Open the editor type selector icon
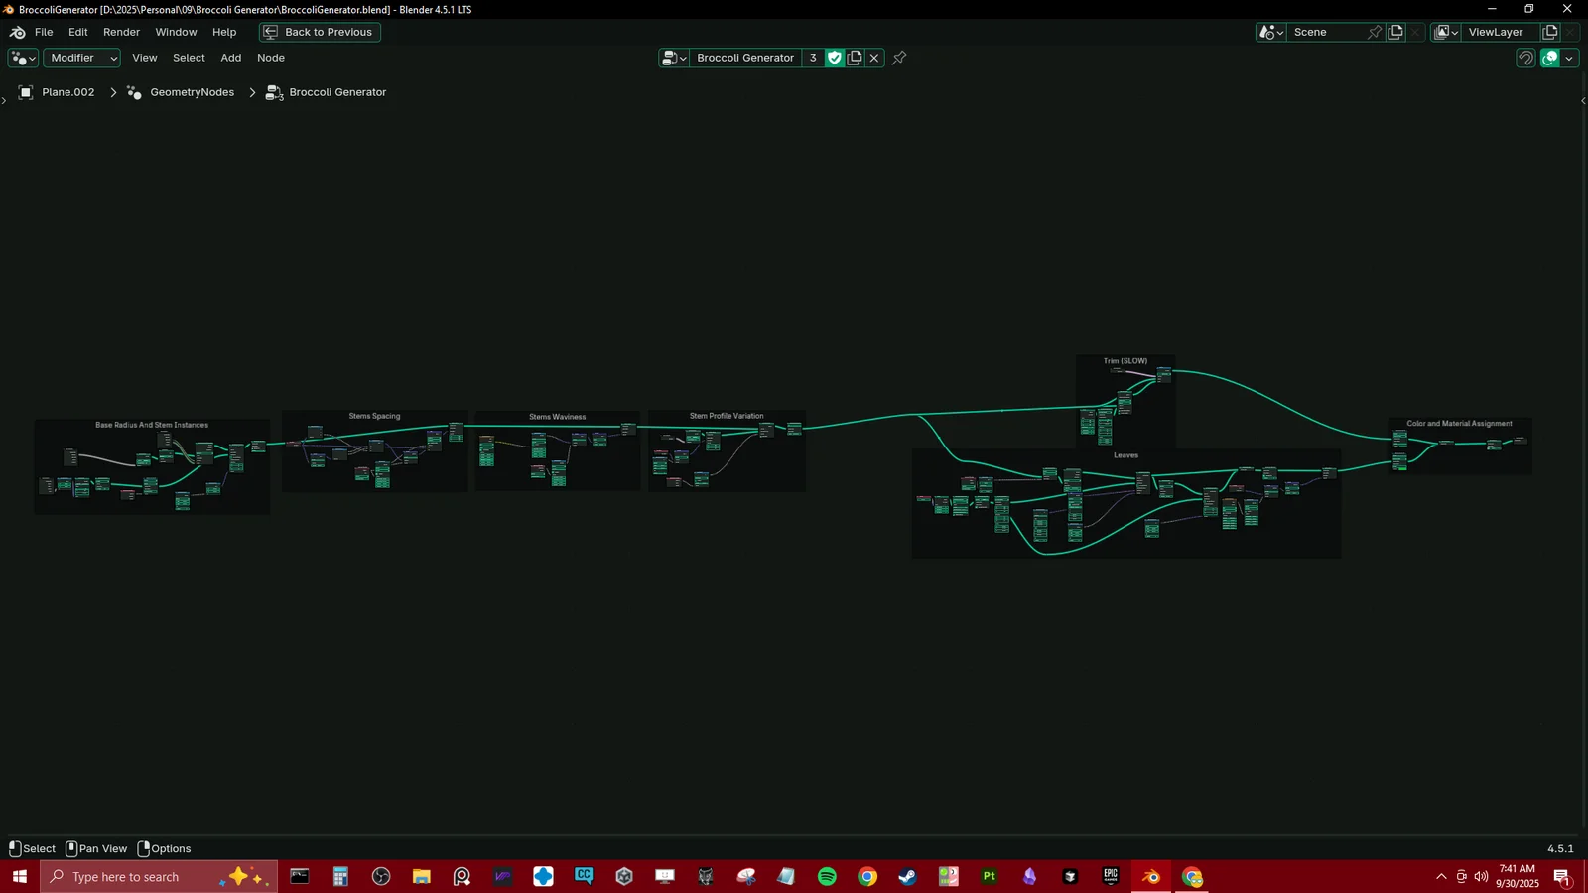This screenshot has height=893, width=1588. pos(20,58)
